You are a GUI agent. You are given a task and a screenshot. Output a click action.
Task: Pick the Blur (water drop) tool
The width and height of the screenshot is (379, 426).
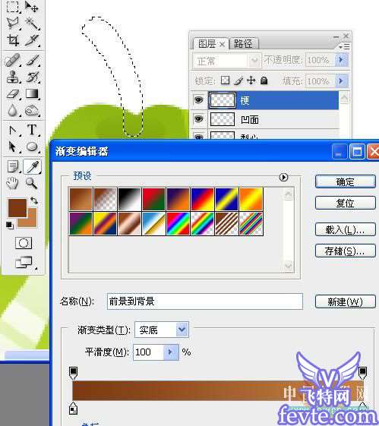click(12, 111)
